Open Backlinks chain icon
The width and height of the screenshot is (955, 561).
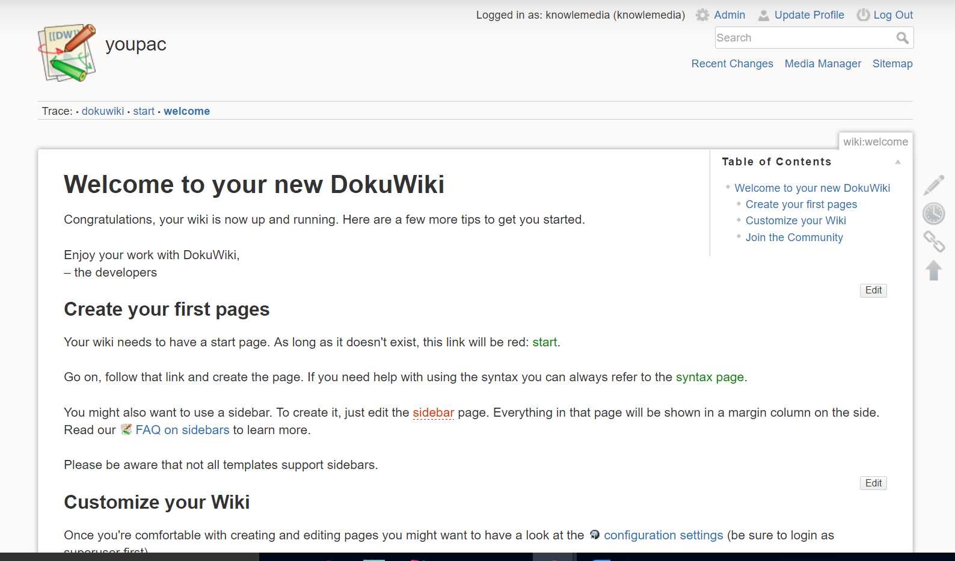[x=934, y=242]
